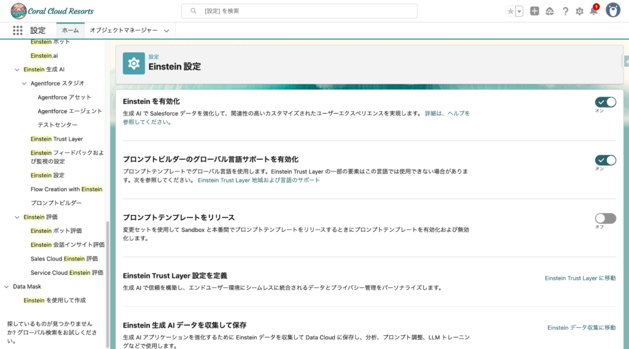This screenshot has height=349, width=629.
Task: Open the help question mark icon
Action: [x=565, y=11]
